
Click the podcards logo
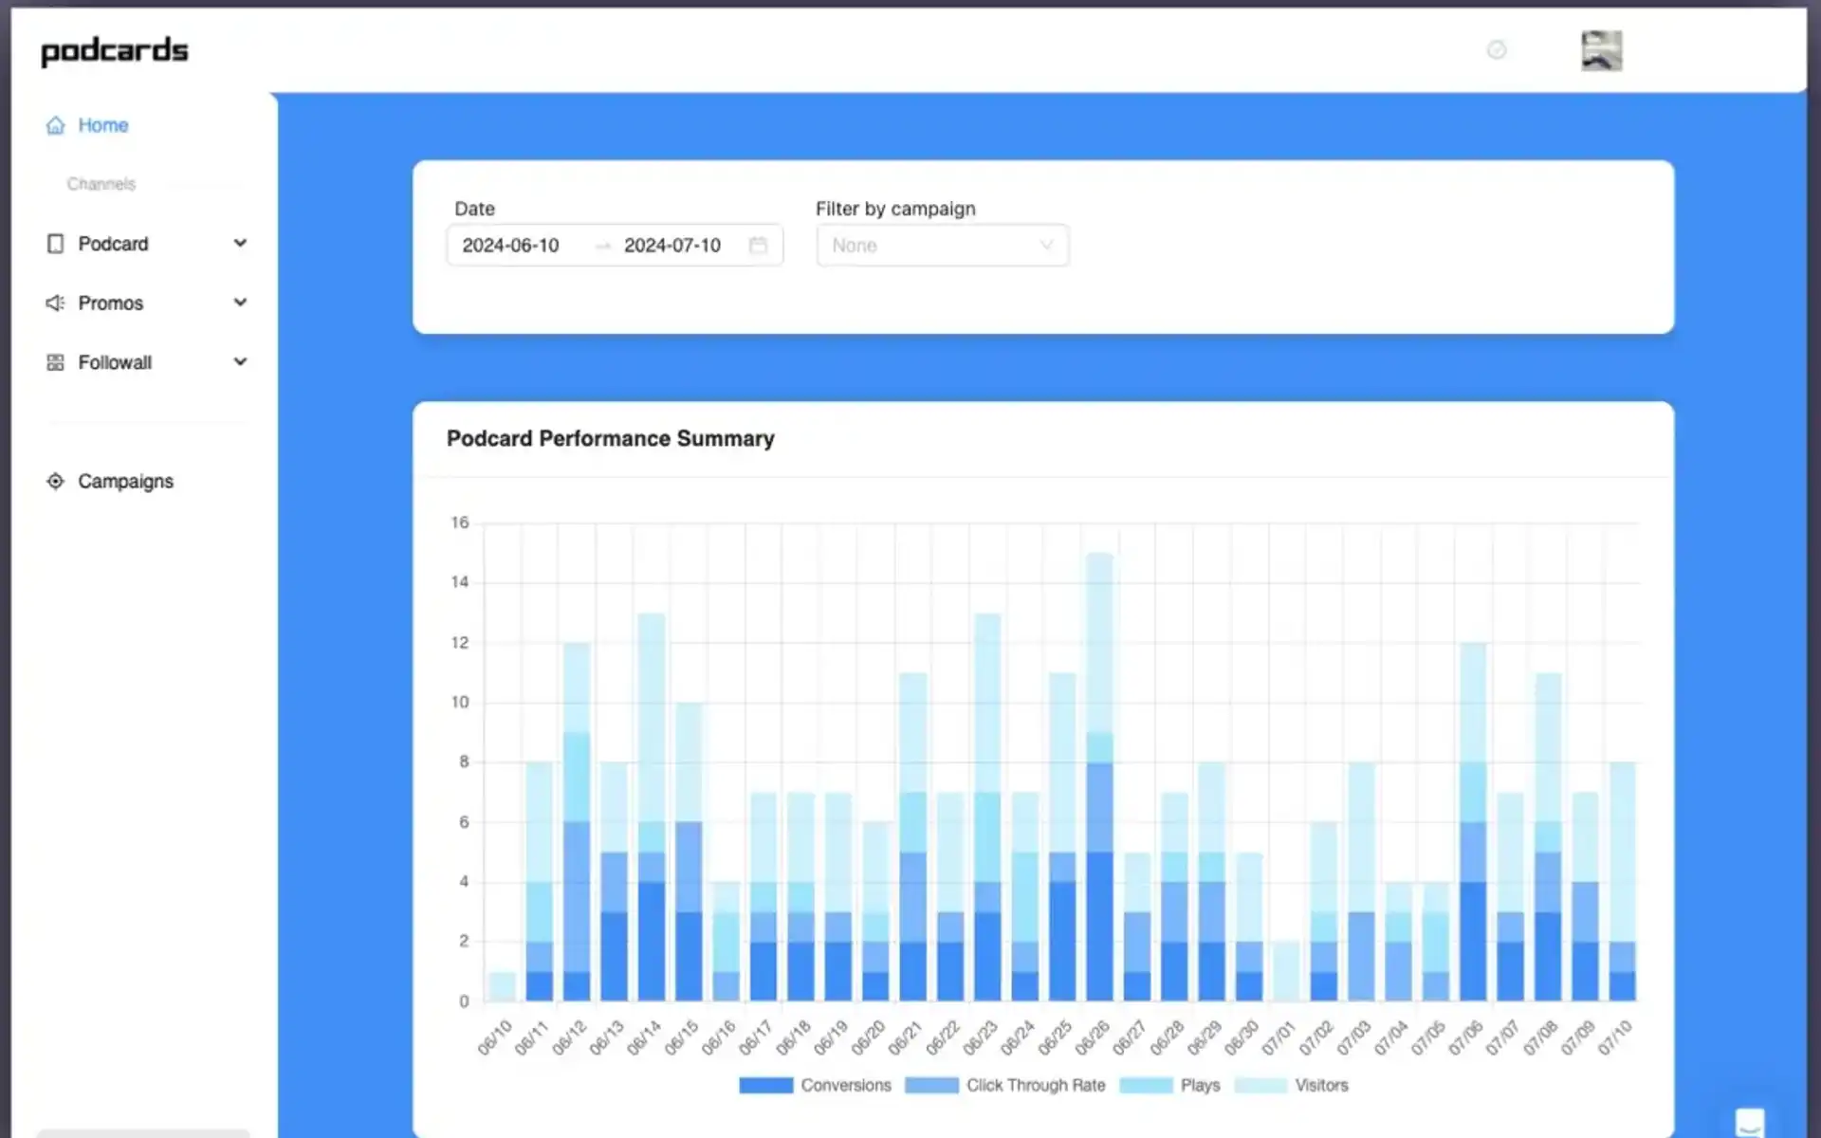(114, 50)
